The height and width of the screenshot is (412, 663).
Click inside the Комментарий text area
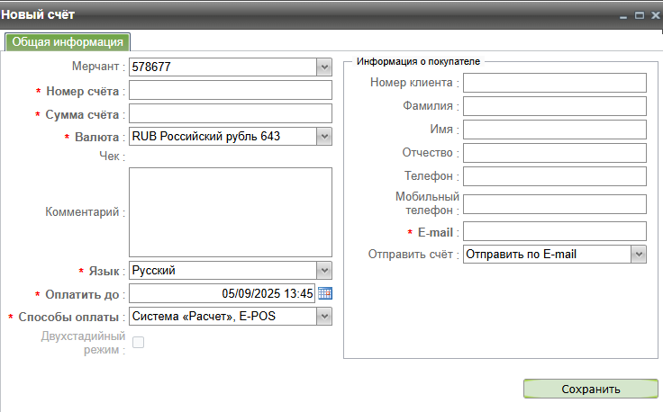tap(231, 212)
